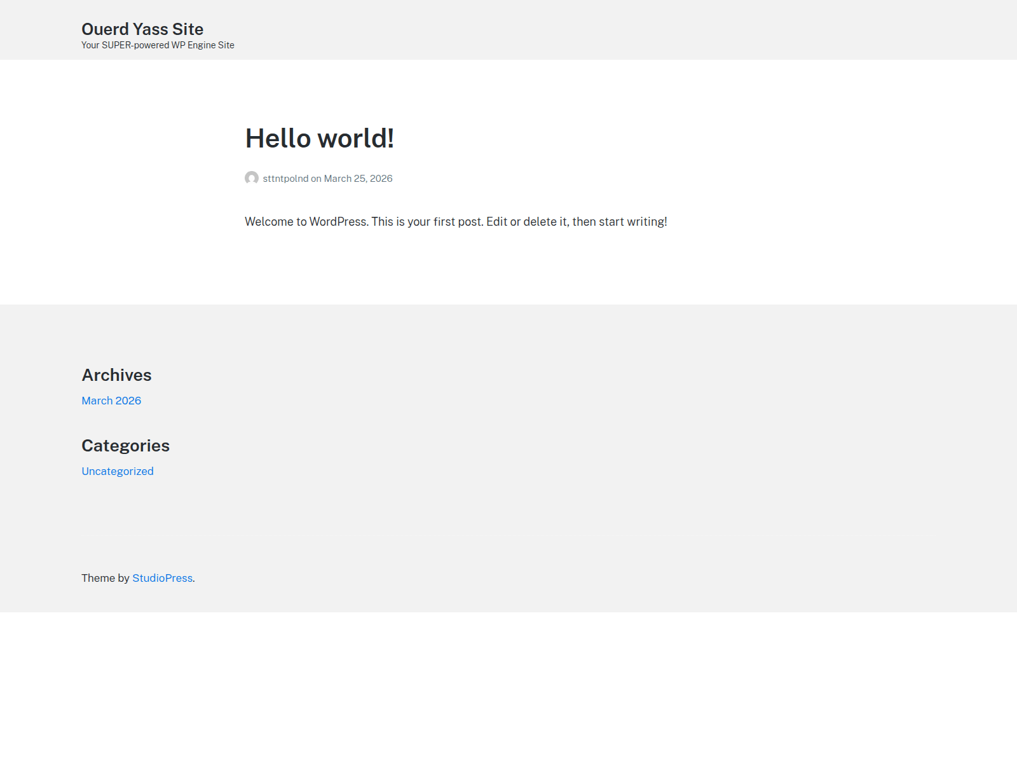Image resolution: width=1017 pixels, height=763 pixels.
Task: Open the March 2026 archive link
Action: (x=111, y=401)
